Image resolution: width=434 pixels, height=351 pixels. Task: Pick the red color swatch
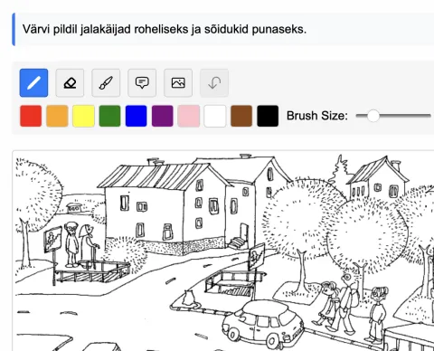(31, 116)
